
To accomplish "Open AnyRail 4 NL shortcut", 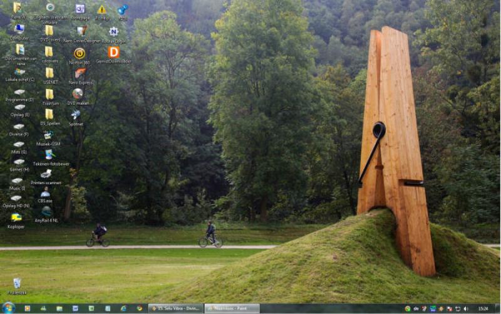I will pos(46,211).
